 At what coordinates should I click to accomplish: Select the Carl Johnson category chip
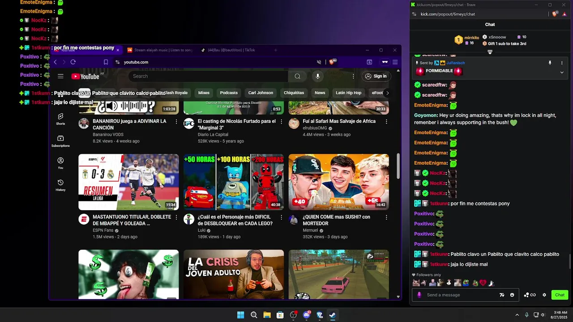click(x=261, y=93)
